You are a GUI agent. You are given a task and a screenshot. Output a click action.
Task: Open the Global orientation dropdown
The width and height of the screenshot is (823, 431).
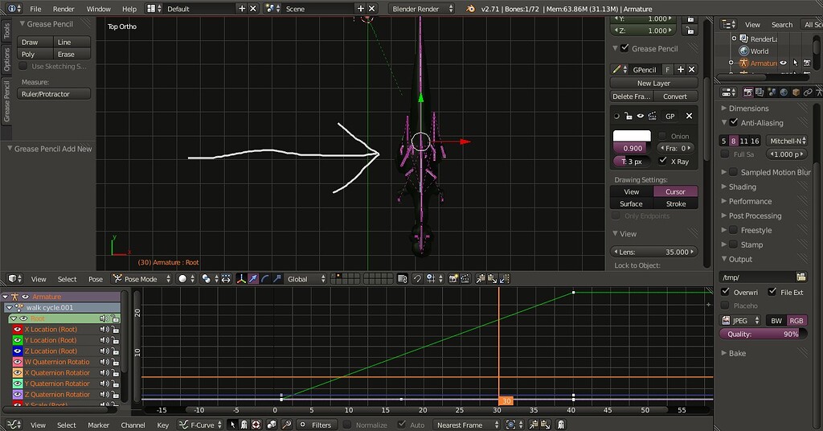click(x=306, y=279)
